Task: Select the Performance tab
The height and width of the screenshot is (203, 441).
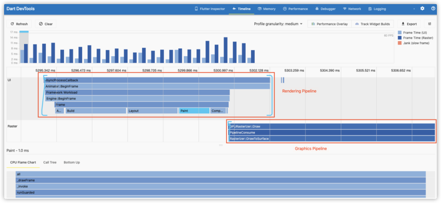Action: (x=295, y=9)
